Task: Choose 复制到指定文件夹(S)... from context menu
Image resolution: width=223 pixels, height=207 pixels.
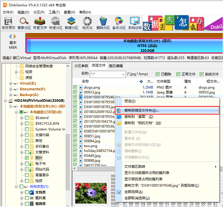Action: (x=141, y=110)
